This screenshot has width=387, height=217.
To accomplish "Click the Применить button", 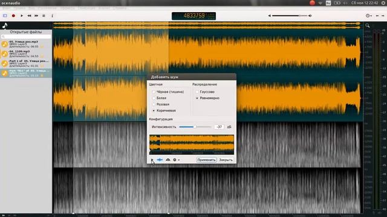I will click(x=206, y=160).
